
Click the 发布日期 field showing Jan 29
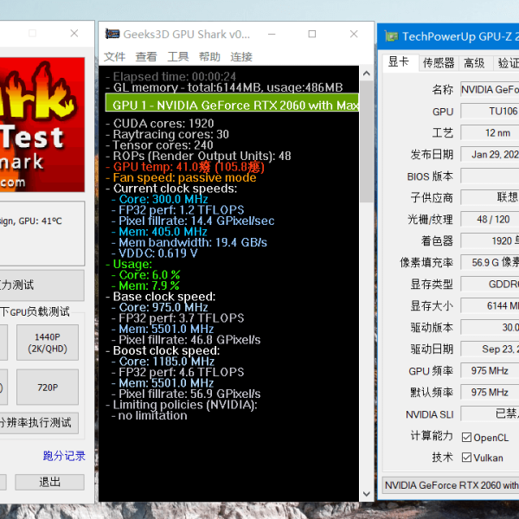coord(490,155)
